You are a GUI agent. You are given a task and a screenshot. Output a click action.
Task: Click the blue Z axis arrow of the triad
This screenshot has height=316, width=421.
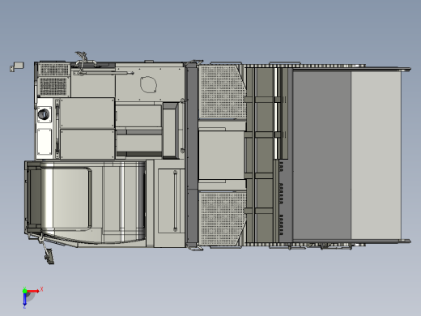point(24,299)
